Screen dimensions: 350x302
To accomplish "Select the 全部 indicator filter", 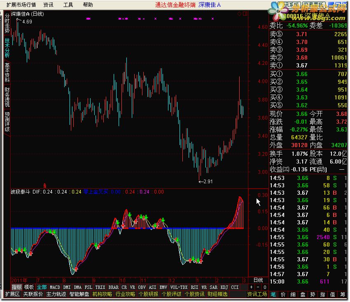I will click(x=42, y=287).
